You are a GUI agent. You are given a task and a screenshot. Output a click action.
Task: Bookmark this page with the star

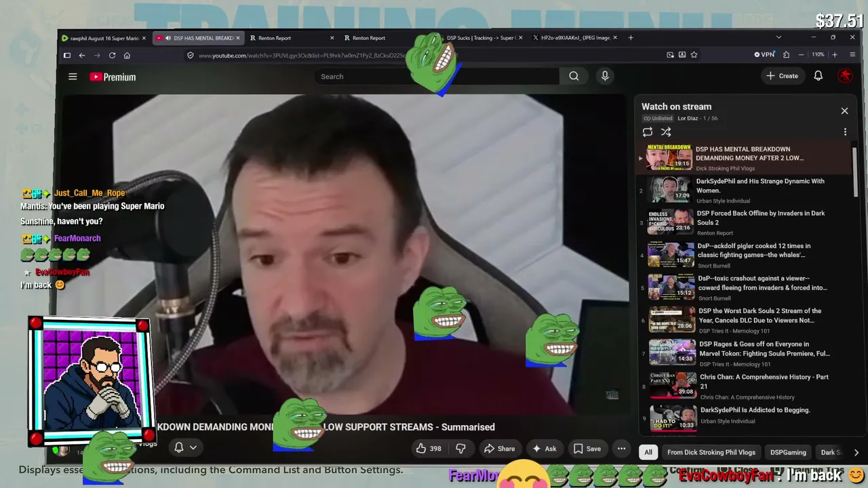pyautogui.click(x=694, y=55)
